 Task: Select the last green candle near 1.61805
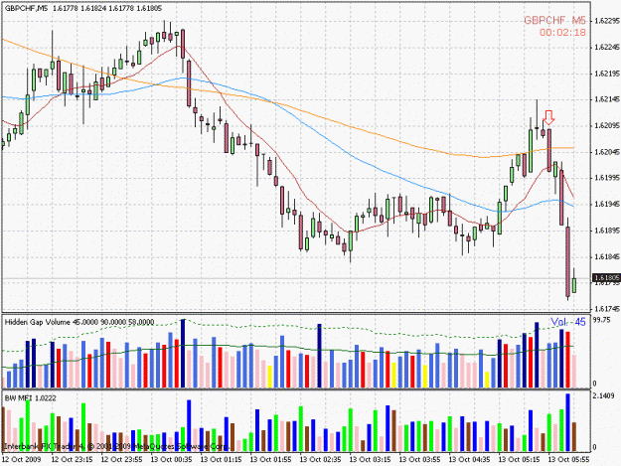[574, 283]
